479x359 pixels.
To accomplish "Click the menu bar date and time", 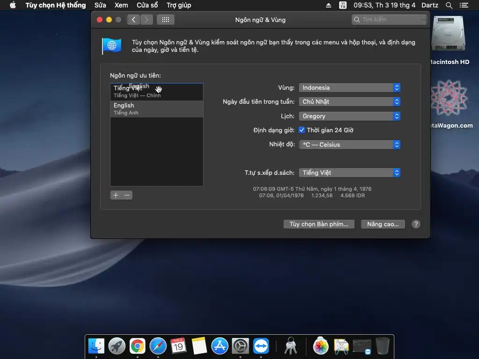I will (385, 5).
